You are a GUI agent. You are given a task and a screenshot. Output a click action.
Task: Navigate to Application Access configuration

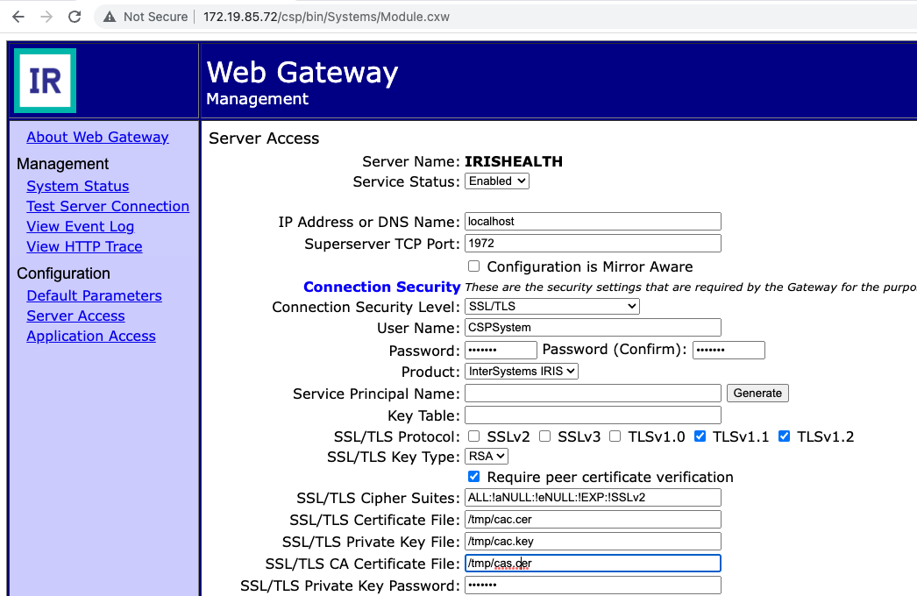coord(91,336)
